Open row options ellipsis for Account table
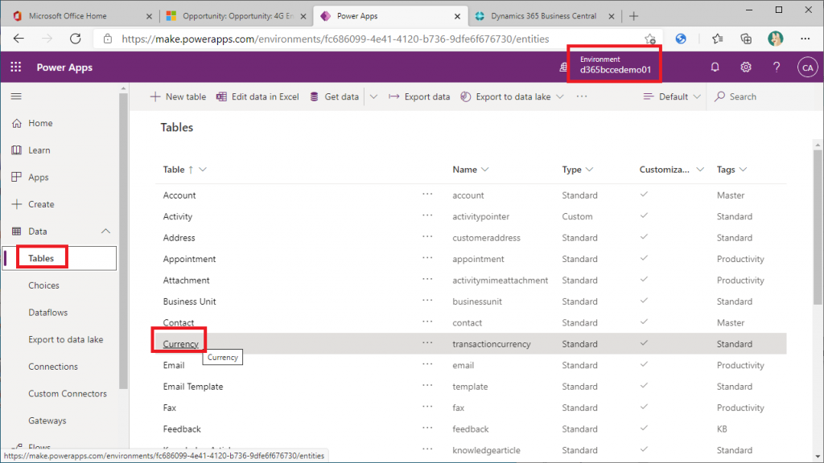The image size is (824, 463). (x=427, y=195)
